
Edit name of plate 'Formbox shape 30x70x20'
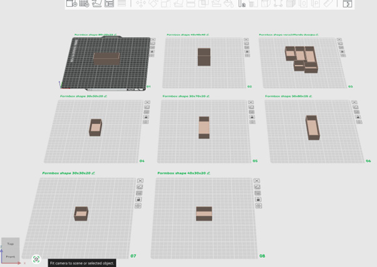pos(208,96)
